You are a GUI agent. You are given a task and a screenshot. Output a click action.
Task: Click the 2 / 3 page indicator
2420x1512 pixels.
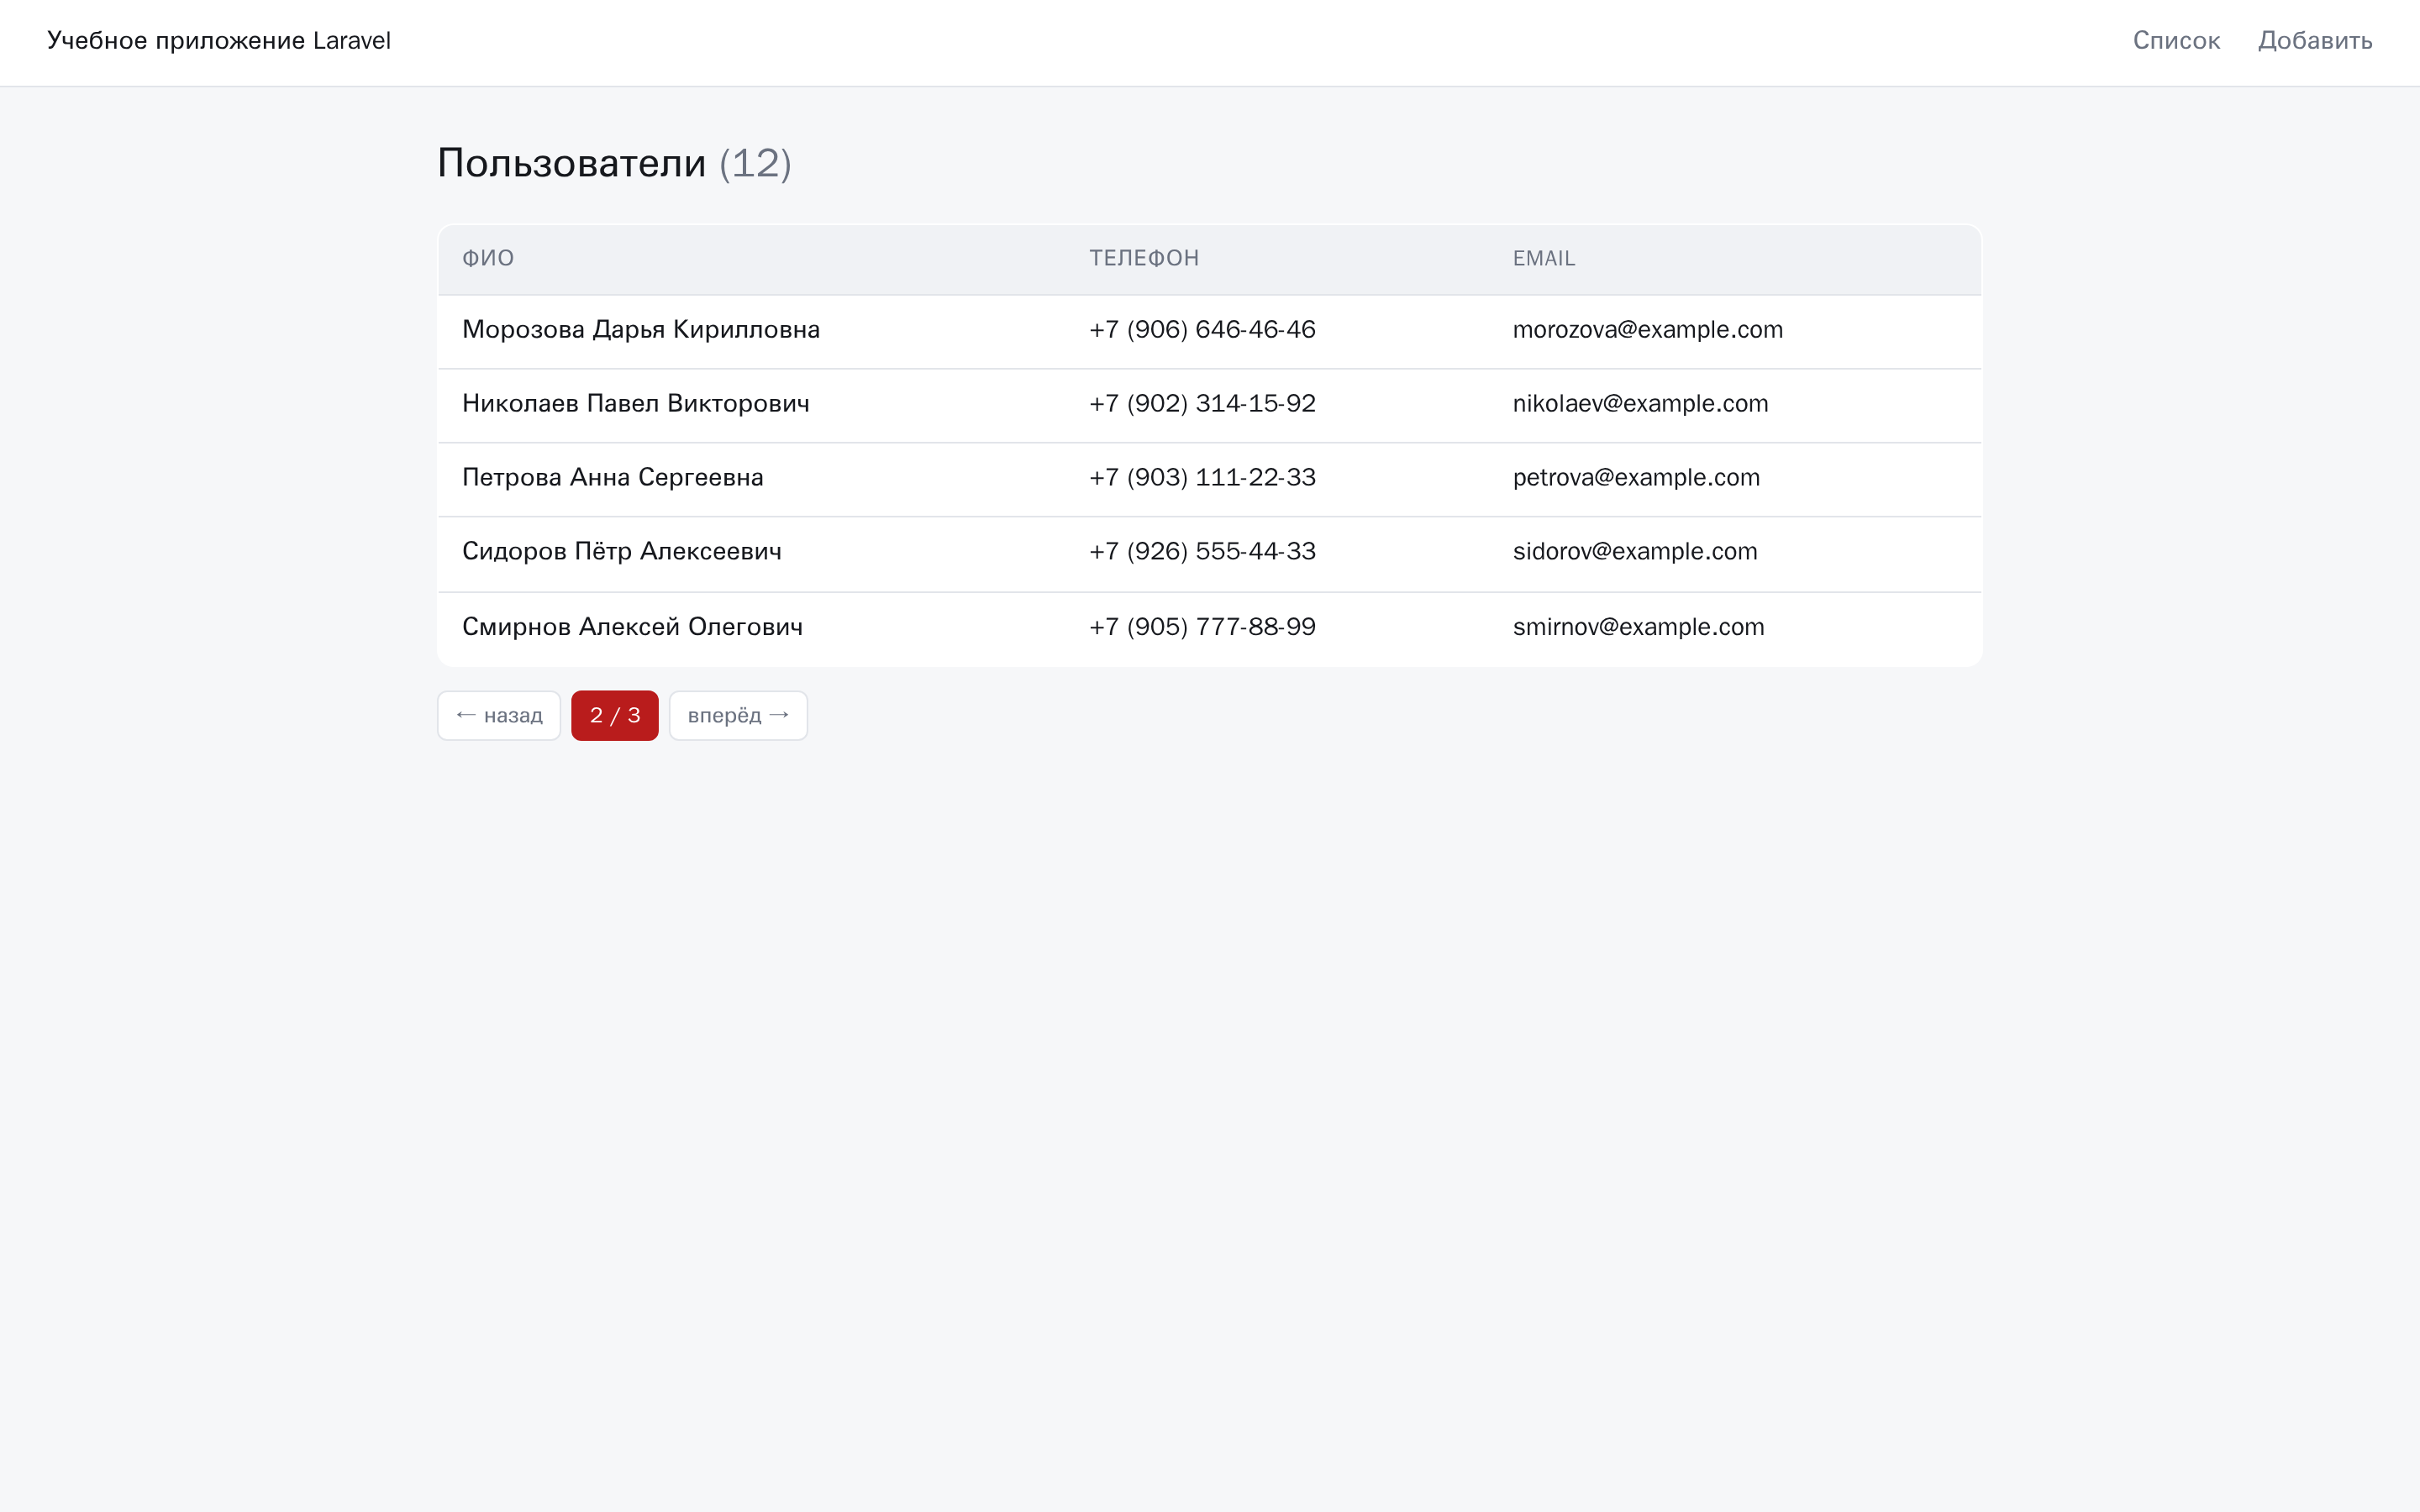[x=615, y=715]
